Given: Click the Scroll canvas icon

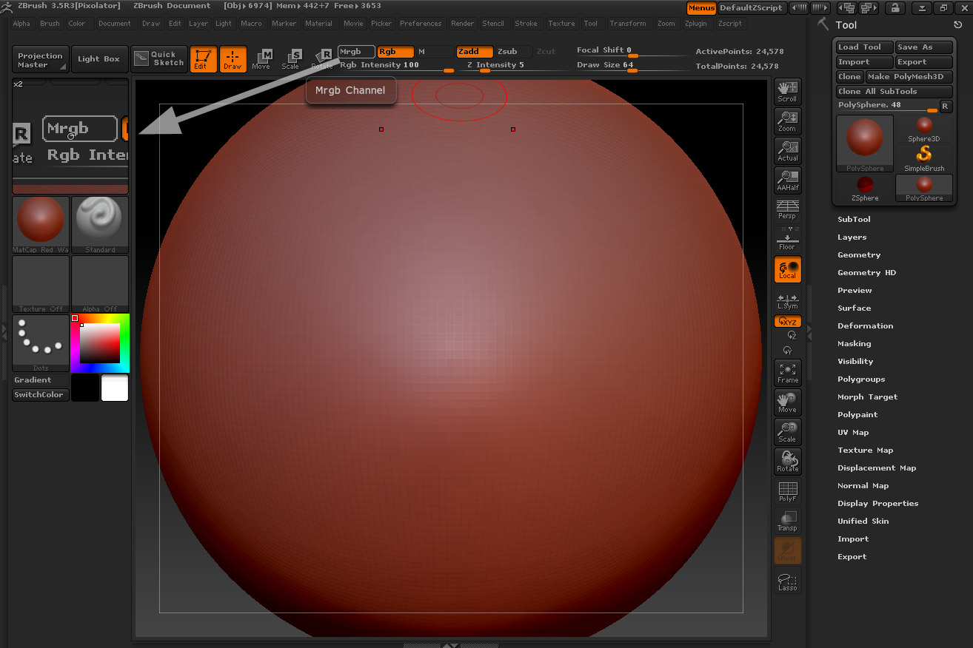Looking at the screenshot, I should 787,92.
